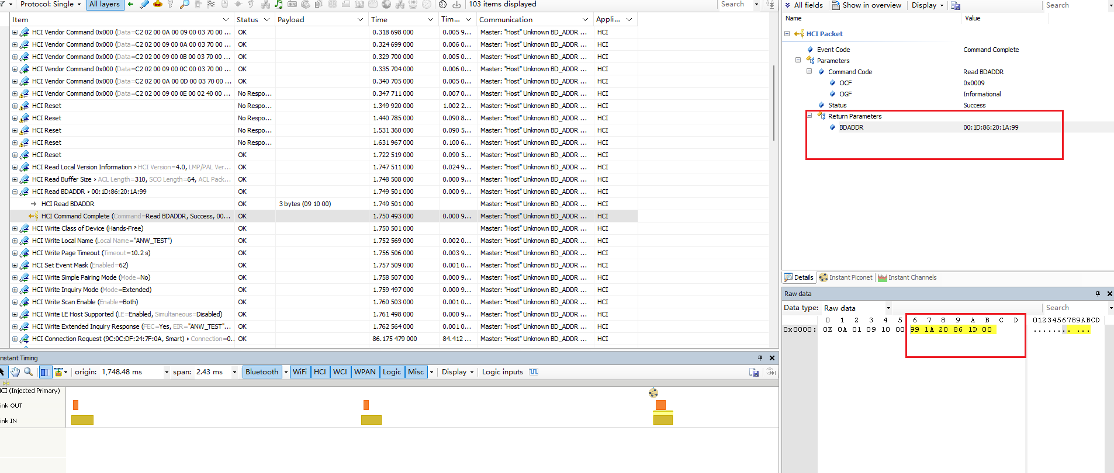The image size is (1114, 473).
Task: Click Show in overview button
Action: (x=867, y=5)
